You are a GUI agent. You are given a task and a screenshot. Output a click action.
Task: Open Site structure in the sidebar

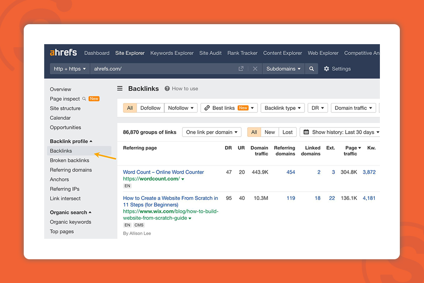tap(65, 108)
